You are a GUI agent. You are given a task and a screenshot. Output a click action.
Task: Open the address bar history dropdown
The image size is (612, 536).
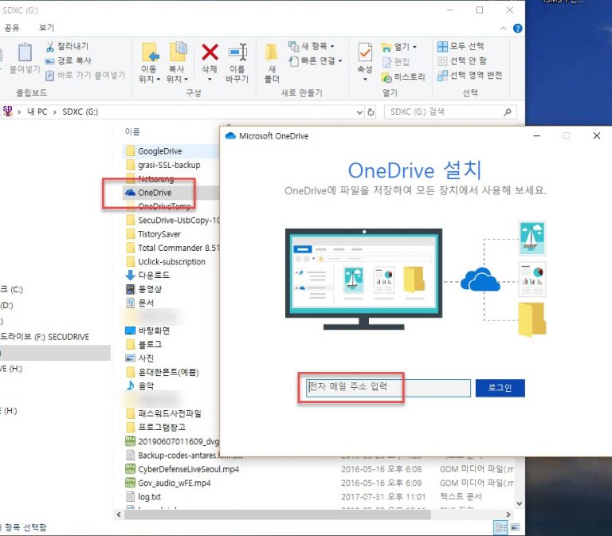pos(359,112)
